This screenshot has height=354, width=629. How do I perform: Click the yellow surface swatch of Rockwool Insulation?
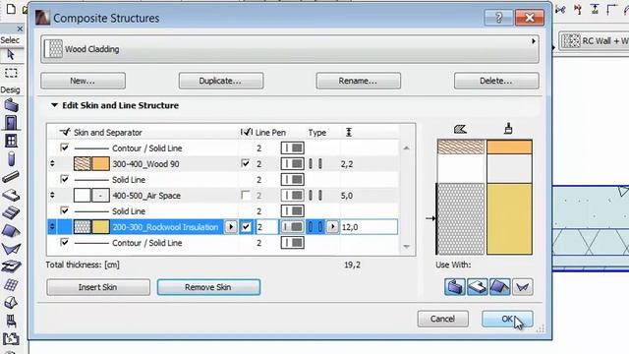tap(100, 227)
